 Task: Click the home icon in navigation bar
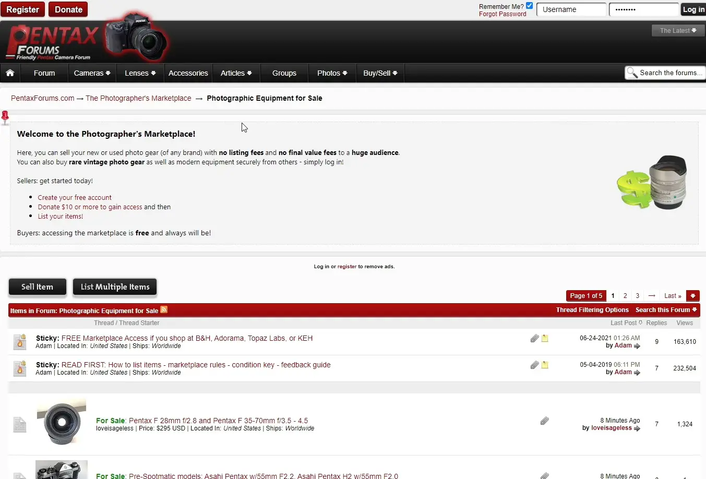10,73
